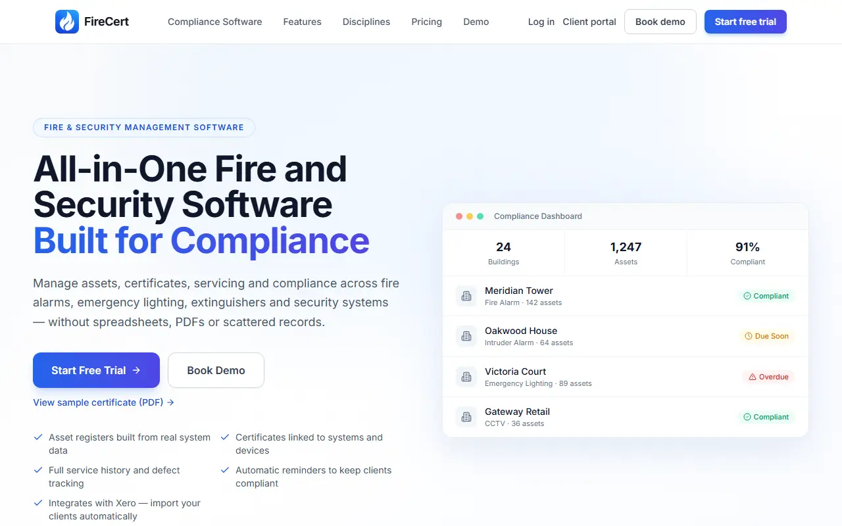Click the hero Start Free Trial button
The image size is (842, 526).
96,370
